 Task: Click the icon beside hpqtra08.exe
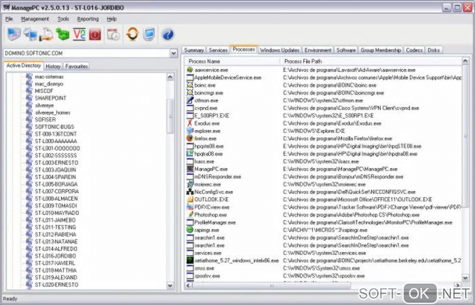click(x=190, y=154)
